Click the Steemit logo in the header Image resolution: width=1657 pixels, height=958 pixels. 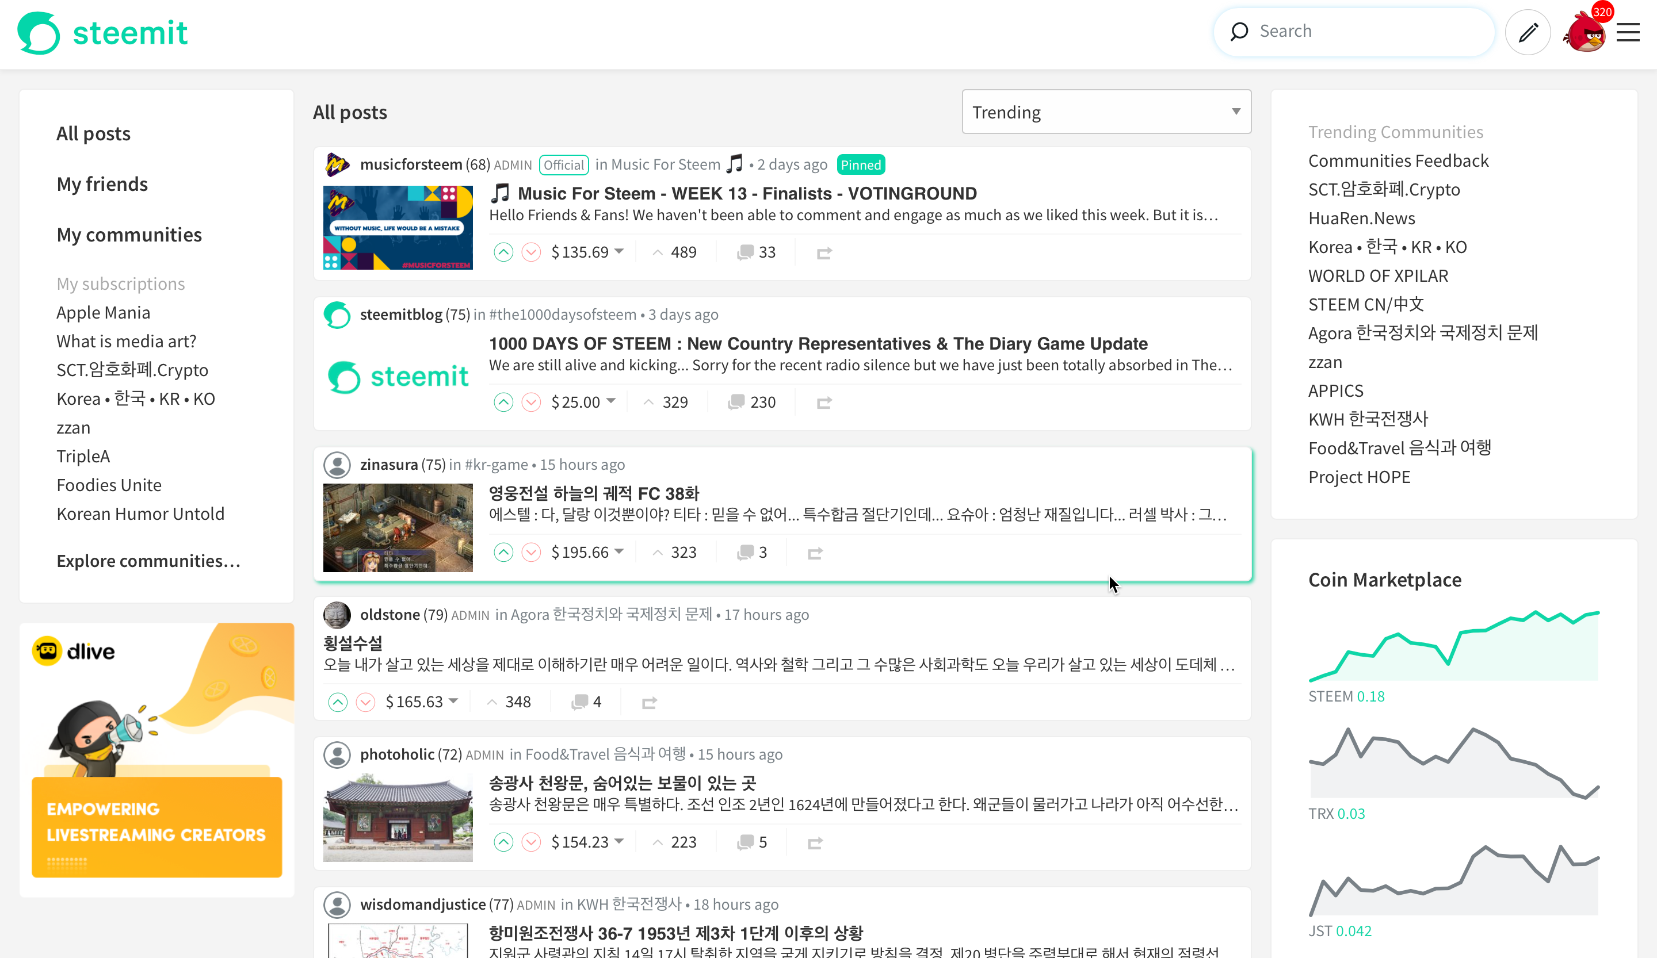pos(102,33)
